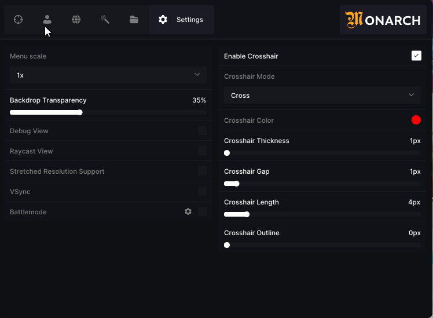Expand the Menu scale dropdown
433x318 pixels.
pyautogui.click(x=108, y=75)
